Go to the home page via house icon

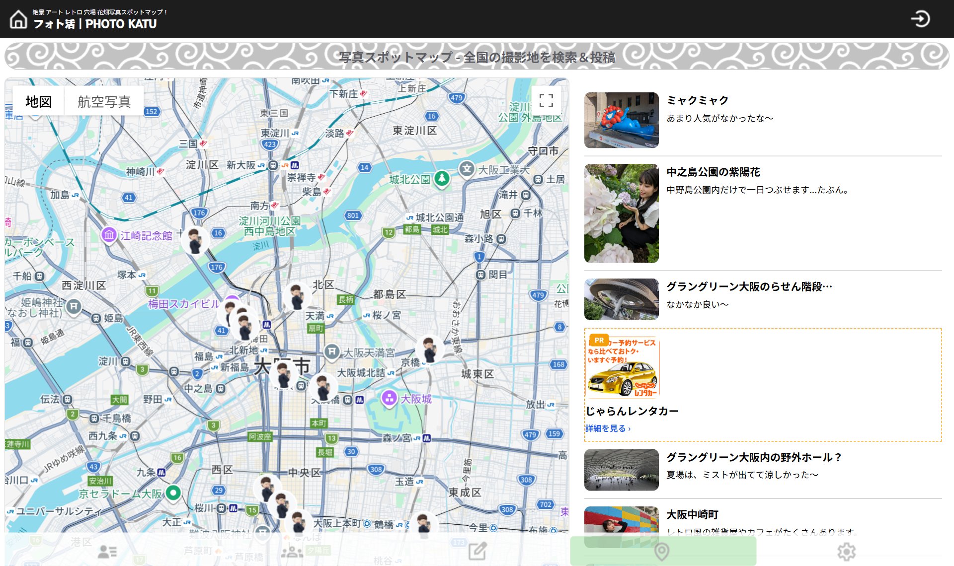[x=18, y=19]
